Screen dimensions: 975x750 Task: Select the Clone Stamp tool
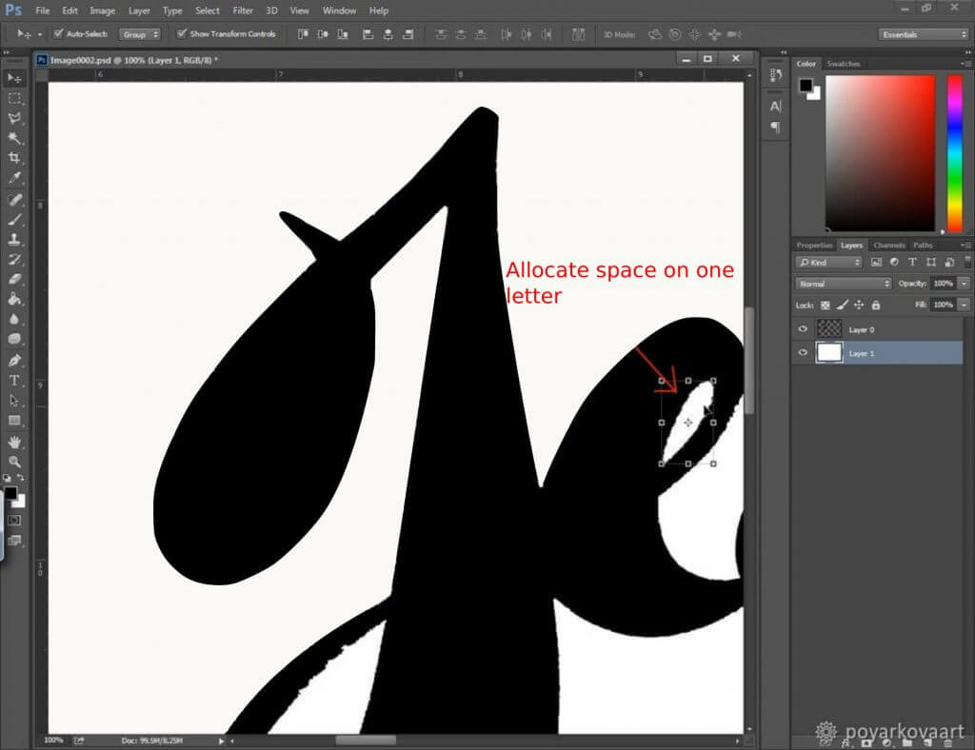click(x=14, y=239)
